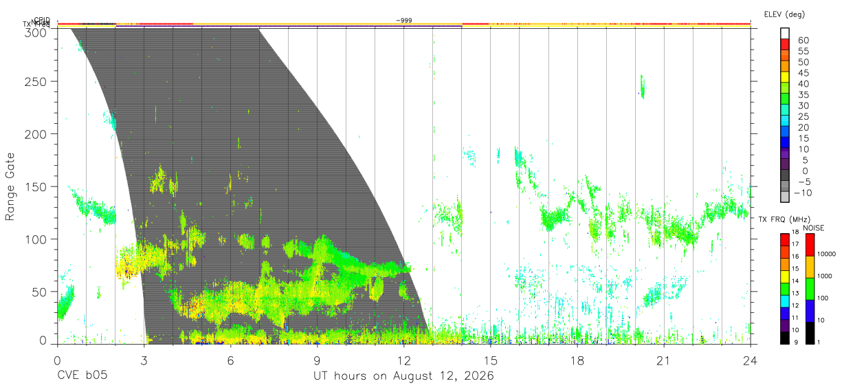Pick the yellow segment of the TX FRQ scale
Screen dimensions: 844x390
coord(785,277)
